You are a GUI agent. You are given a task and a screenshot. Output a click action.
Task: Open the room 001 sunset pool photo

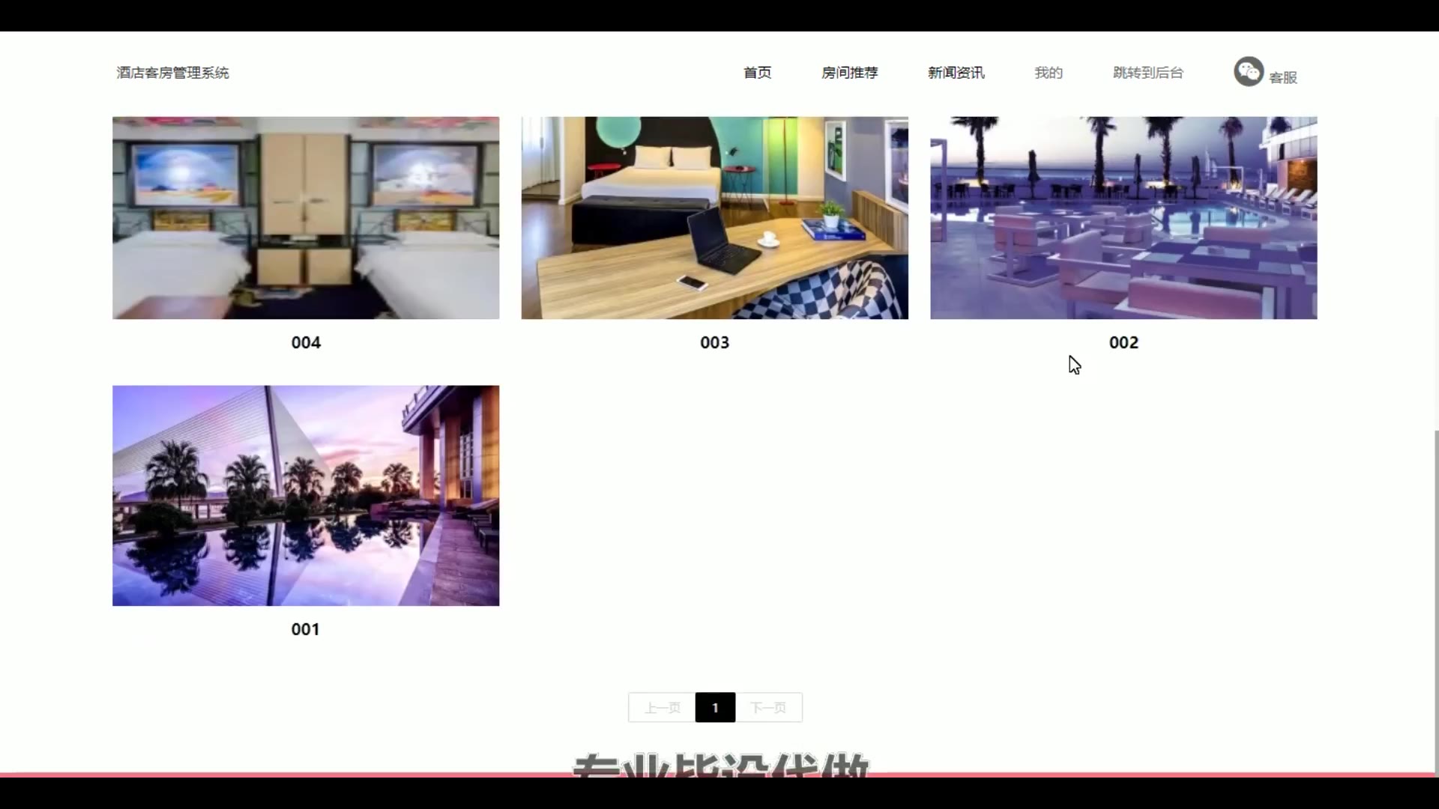click(x=306, y=495)
